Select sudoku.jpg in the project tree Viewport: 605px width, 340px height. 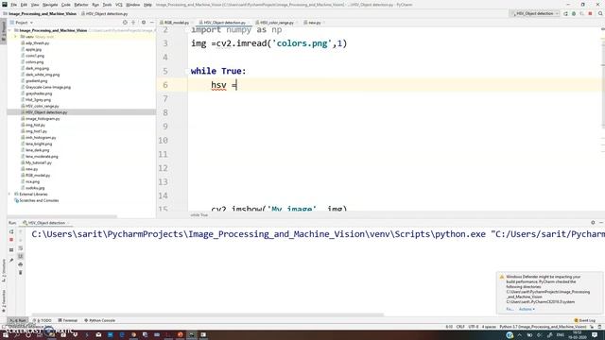pyautogui.click(x=35, y=188)
